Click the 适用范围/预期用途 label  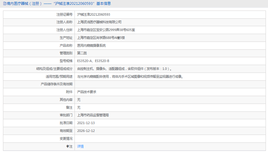coord(59,76)
